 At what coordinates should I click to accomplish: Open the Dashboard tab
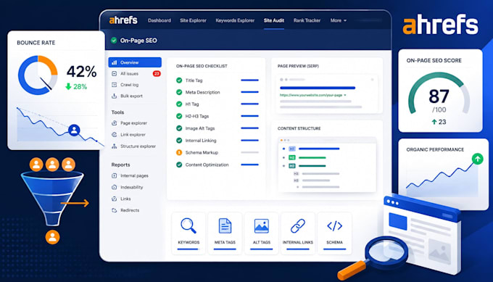[159, 20]
